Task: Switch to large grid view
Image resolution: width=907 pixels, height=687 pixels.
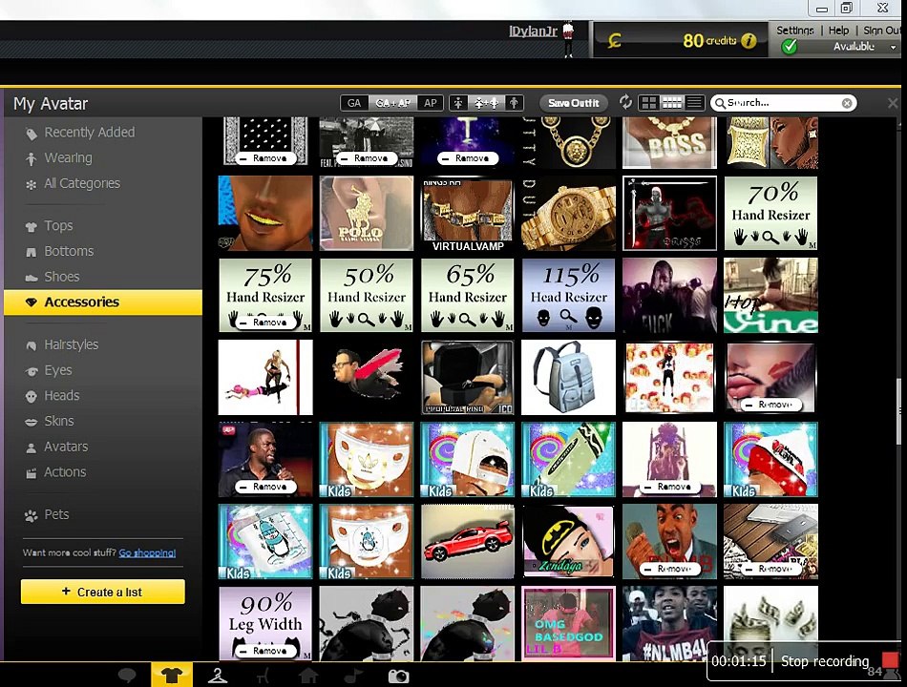Action: (649, 103)
